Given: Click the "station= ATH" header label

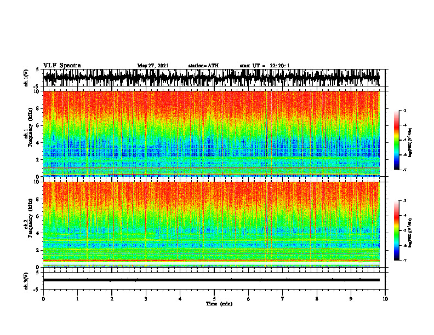Looking at the screenshot, I should coord(203,66).
